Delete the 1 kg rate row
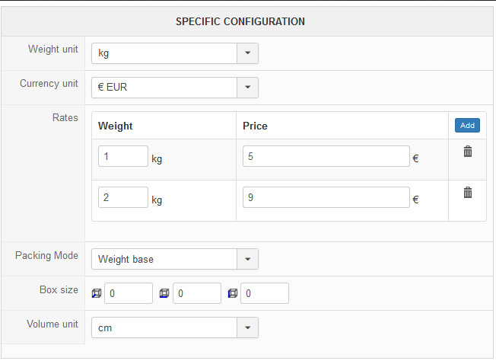Screen dimensions: 496x361 tap(468, 152)
